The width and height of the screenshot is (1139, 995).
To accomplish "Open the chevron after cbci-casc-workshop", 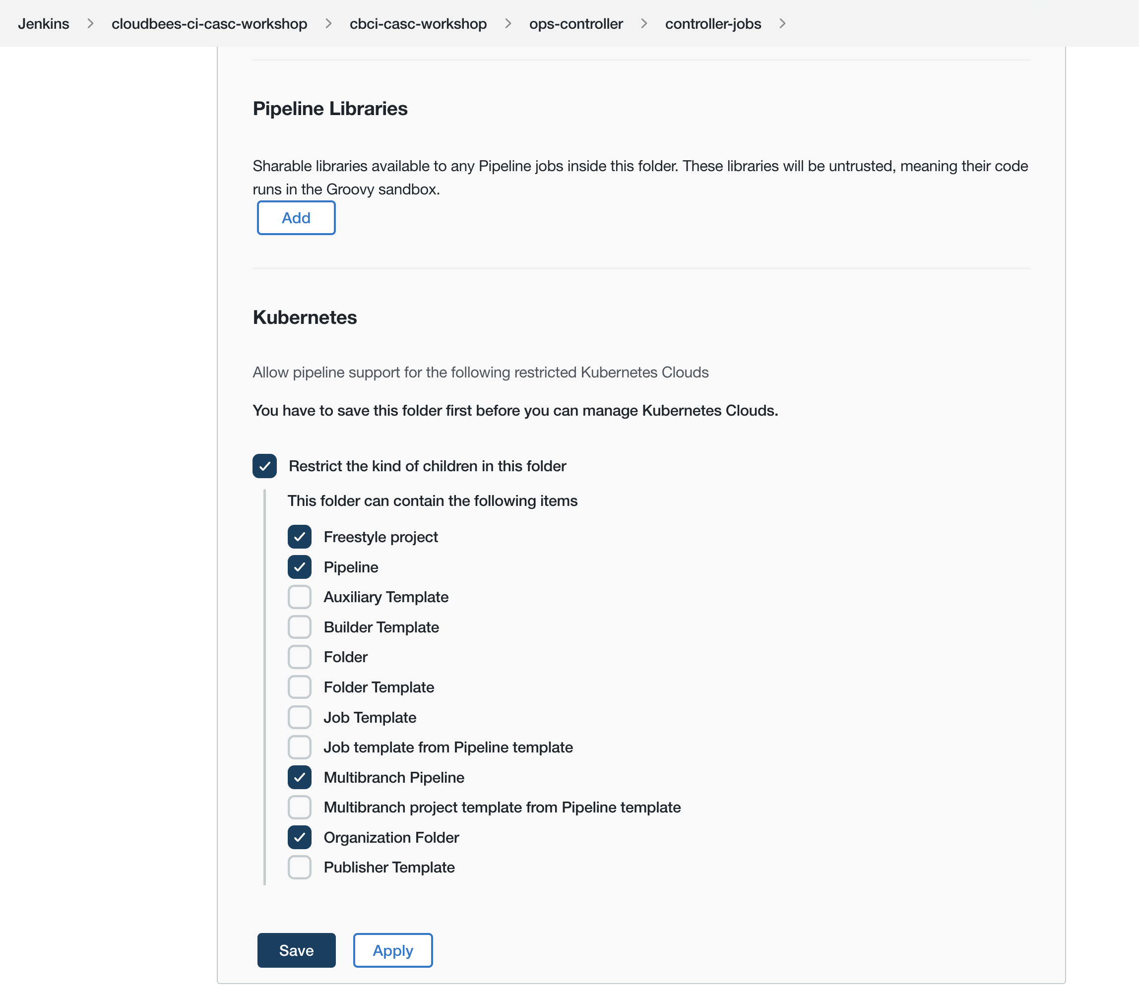I will point(507,23).
